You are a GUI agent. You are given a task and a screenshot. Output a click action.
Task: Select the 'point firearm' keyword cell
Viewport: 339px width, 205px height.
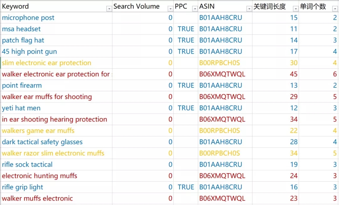(56, 85)
